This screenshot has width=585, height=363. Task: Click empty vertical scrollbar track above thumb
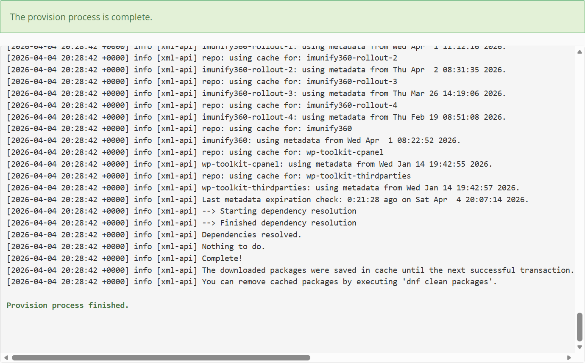click(x=579, y=182)
